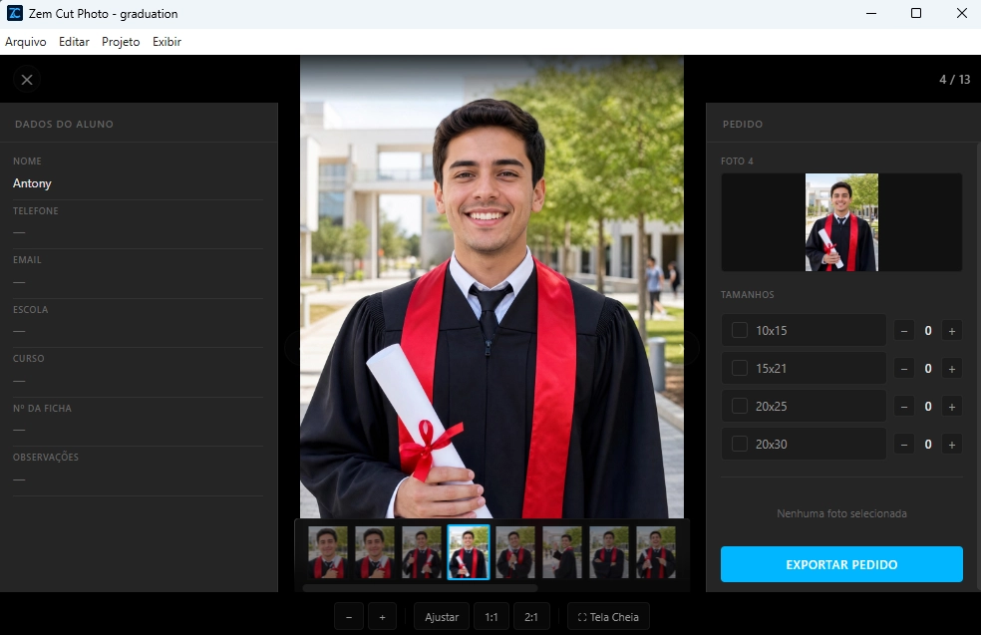The width and height of the screenshot is (981, 635).
Task: Maximize the Zem Cut Photo window
Action: [916, 13]
